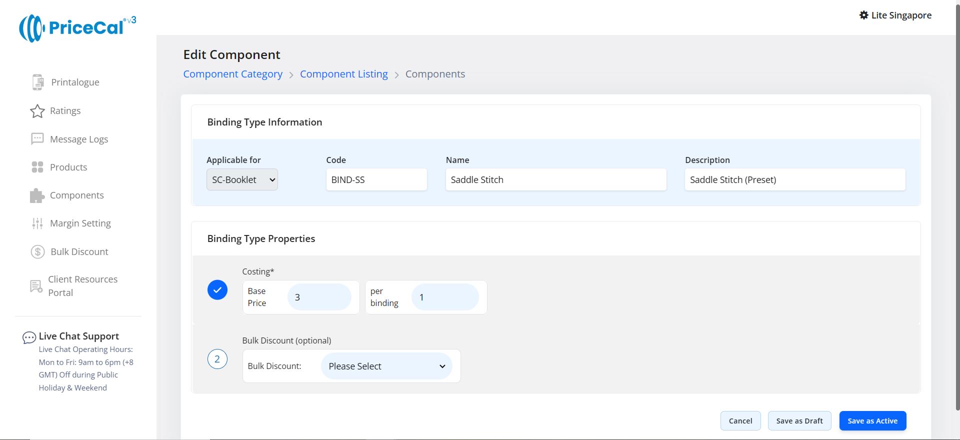Click the Printalogue sidebar icon
960x440 pixels.
(38, 82)
